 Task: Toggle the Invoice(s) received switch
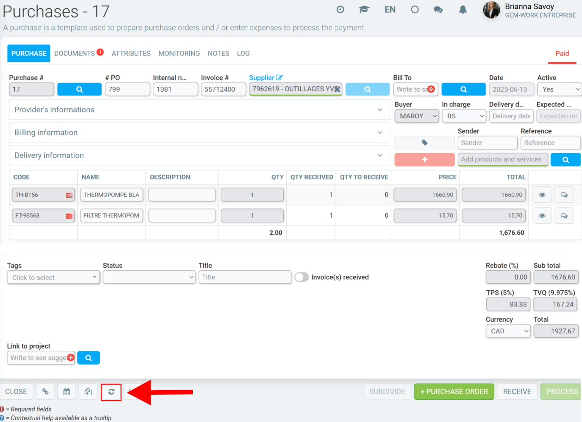click(x=302, y=277)
